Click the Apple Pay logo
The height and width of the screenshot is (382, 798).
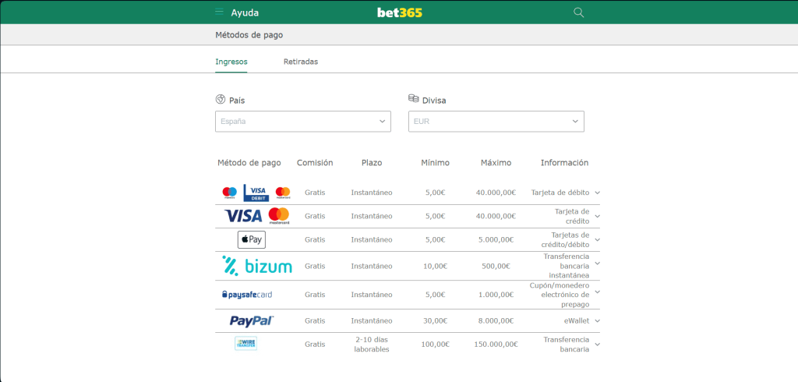pyautogui.click(x=251, y=239)
